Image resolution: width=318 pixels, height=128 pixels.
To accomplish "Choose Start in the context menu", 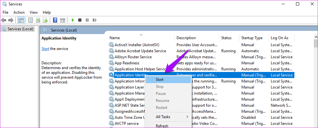I will pos(168,80).
